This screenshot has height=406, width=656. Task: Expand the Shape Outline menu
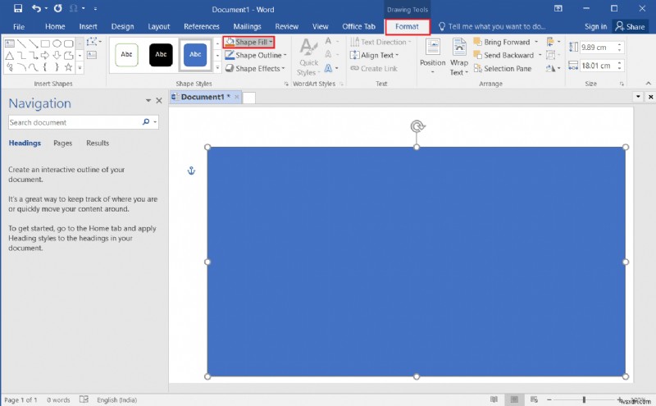click(257, 56)
